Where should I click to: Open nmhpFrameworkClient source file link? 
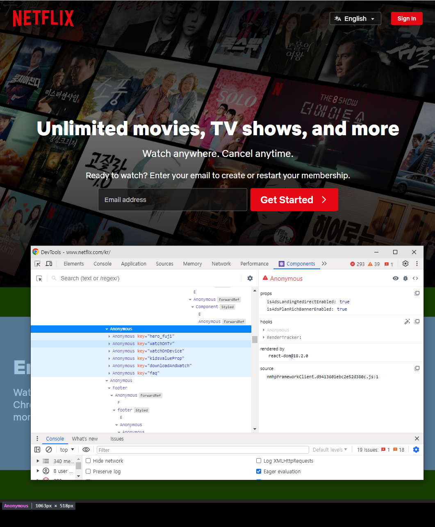click(323, 377)
